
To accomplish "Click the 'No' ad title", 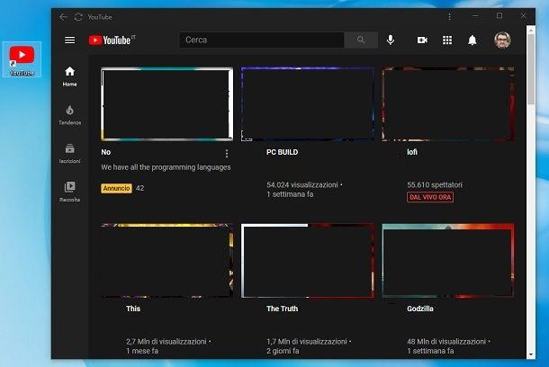I will click(x=105, y=152).
